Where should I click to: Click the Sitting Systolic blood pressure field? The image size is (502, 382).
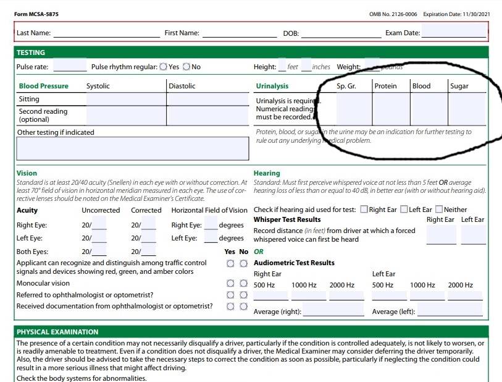pyautogui.click(x=127, y=100)
